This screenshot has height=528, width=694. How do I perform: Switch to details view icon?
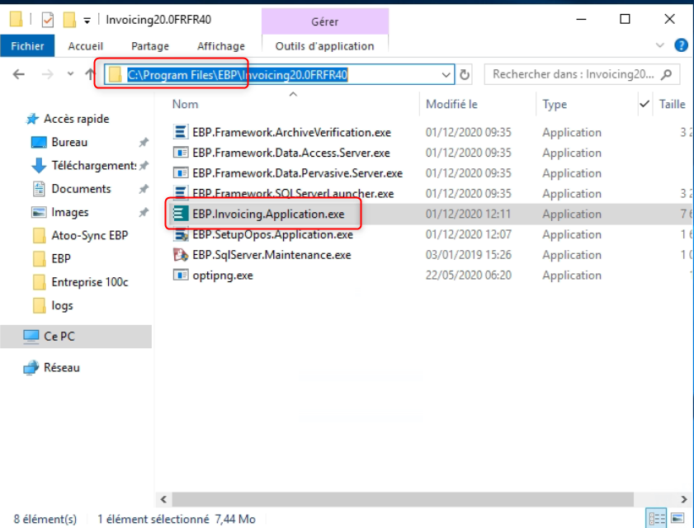coord(656,518)
